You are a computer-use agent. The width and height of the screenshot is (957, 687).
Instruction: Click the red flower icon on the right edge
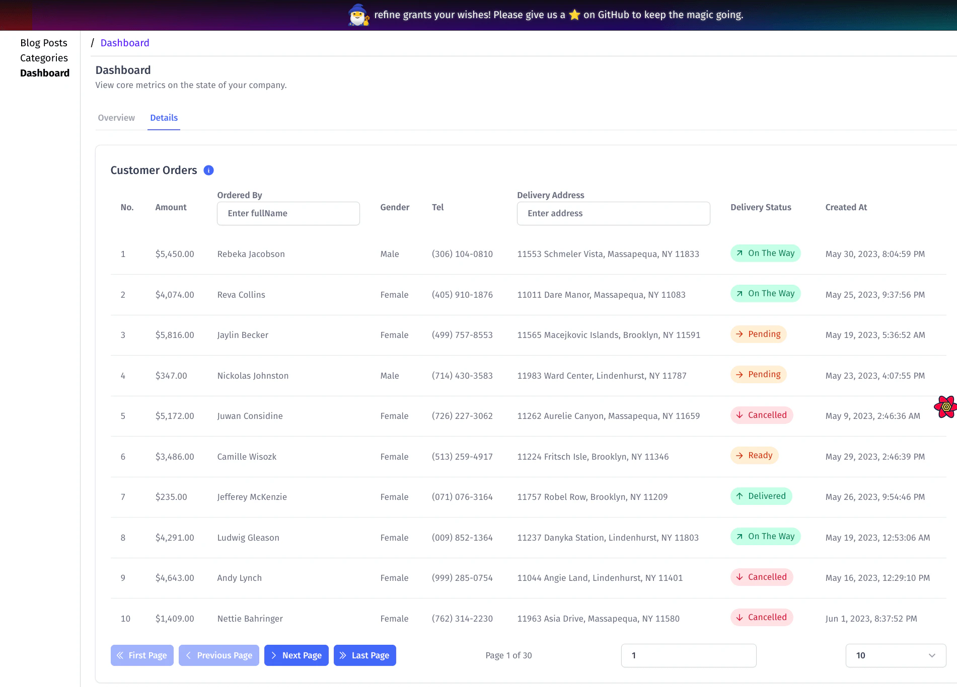pos(946,406)
